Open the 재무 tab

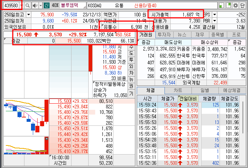pos(200,35)
